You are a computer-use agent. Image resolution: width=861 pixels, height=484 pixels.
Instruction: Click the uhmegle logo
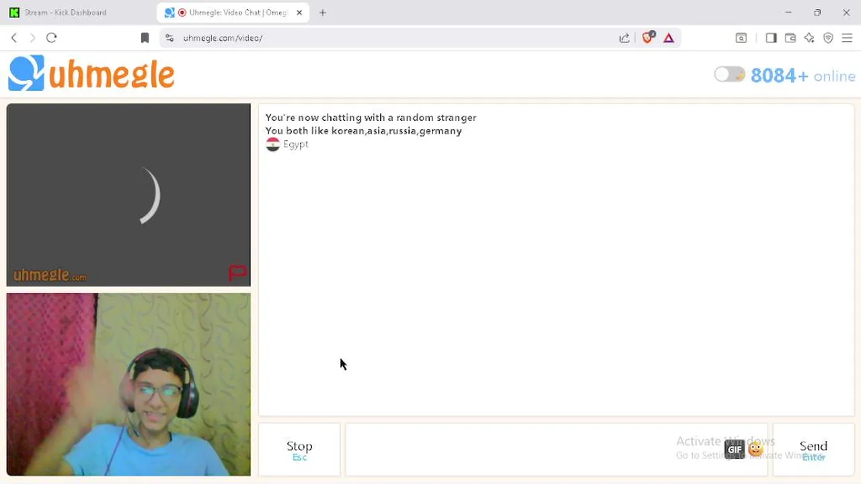91,73
